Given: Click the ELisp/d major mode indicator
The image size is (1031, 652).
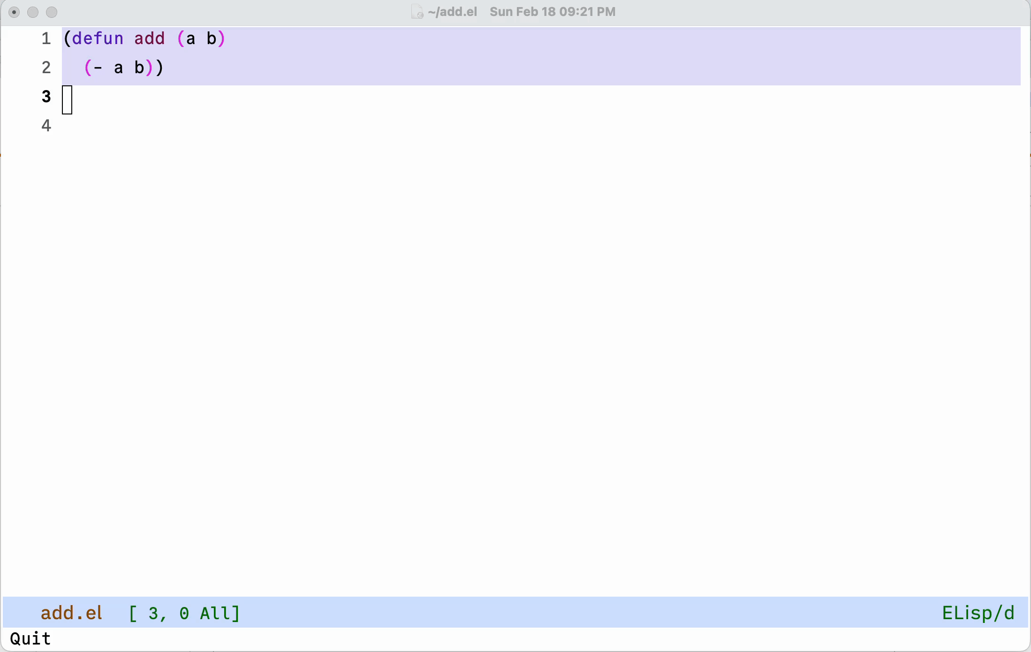Looking at the screenshot, I should [x=978, y=613].
